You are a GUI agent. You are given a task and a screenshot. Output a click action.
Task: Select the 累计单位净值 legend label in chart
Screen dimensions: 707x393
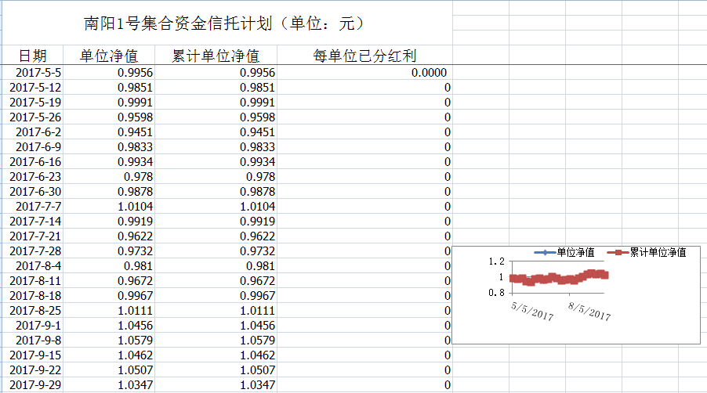(658, 252)
